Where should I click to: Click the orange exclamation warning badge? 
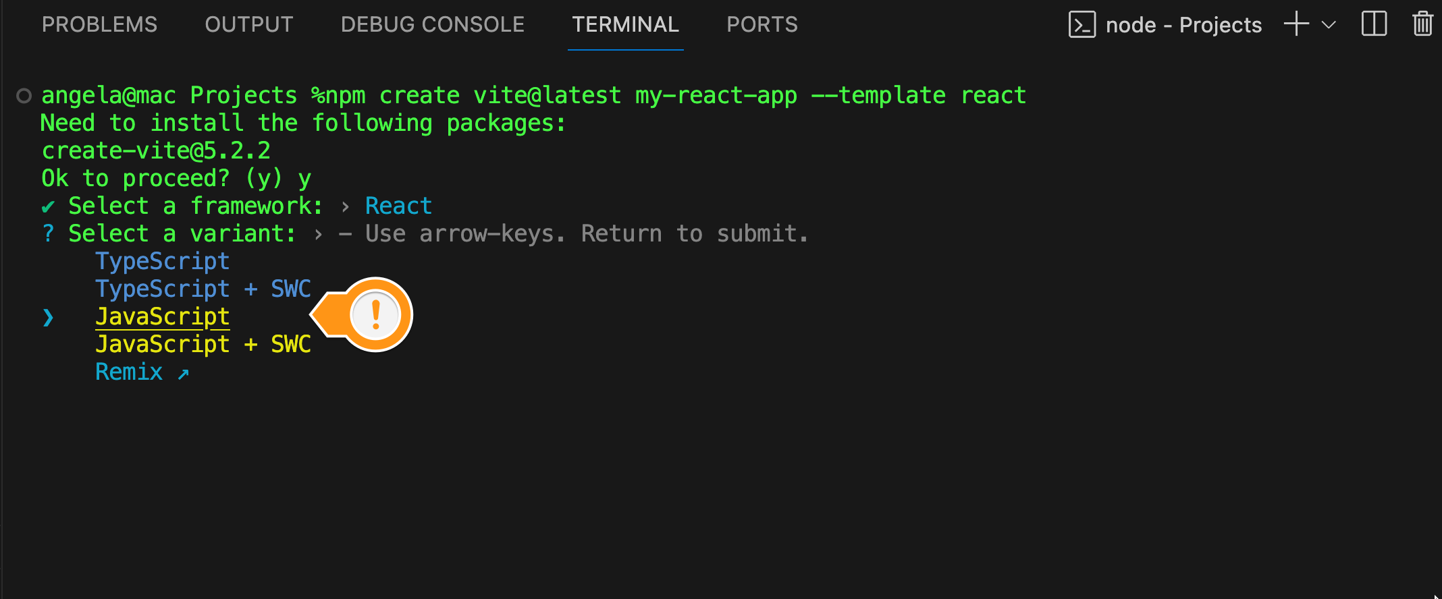click(x=376, y=314)
